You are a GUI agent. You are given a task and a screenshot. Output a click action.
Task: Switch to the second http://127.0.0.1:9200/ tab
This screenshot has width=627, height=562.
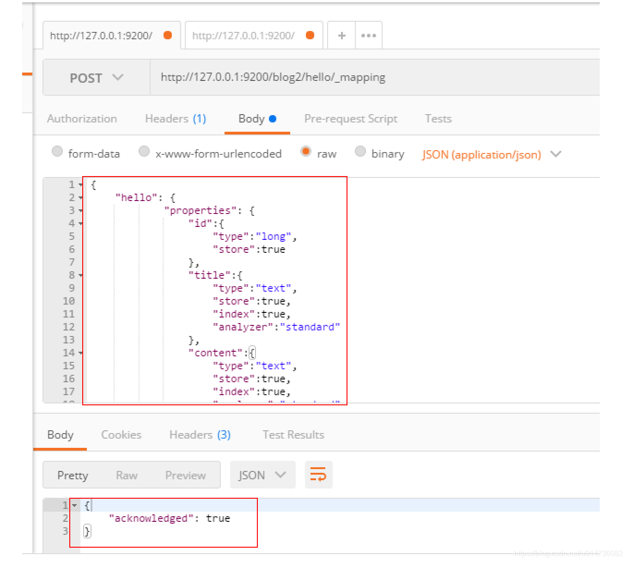click(254, 36)
